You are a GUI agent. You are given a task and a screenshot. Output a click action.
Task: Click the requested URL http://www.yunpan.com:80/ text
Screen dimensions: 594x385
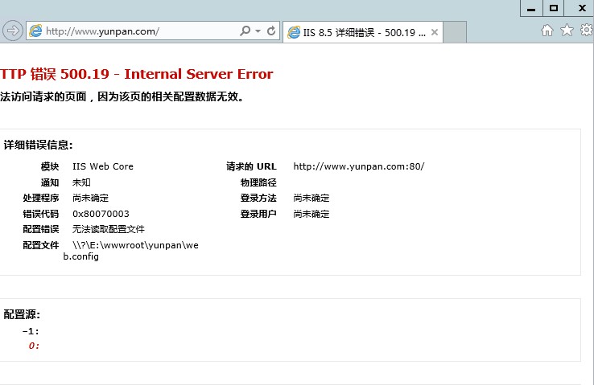358,166
